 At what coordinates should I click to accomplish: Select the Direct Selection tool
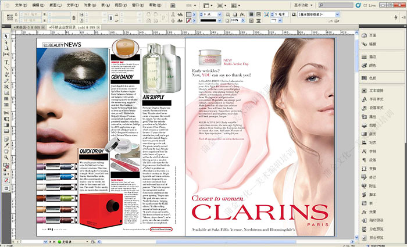[x=6, y=42]
